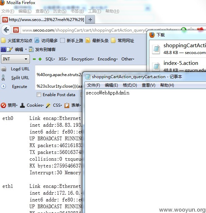
Task: Open 新手上路 bookmark
Action: 72,40
